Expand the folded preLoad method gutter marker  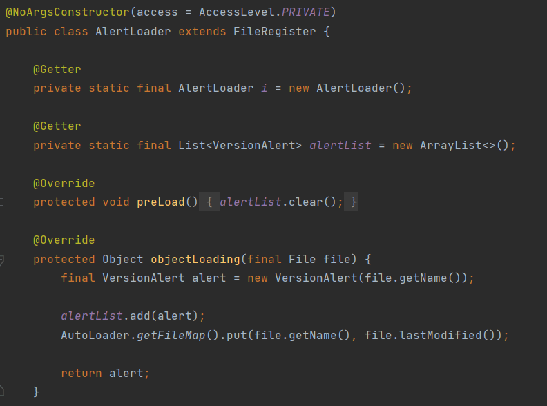coord(2,202)
